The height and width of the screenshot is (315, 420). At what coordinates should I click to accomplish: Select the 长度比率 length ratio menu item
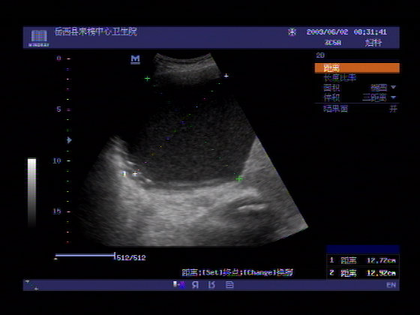[x=340, y=78]
